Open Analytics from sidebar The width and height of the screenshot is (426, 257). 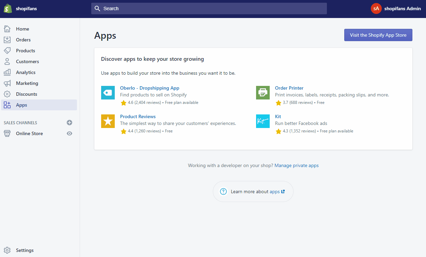(x=39, y=72)
